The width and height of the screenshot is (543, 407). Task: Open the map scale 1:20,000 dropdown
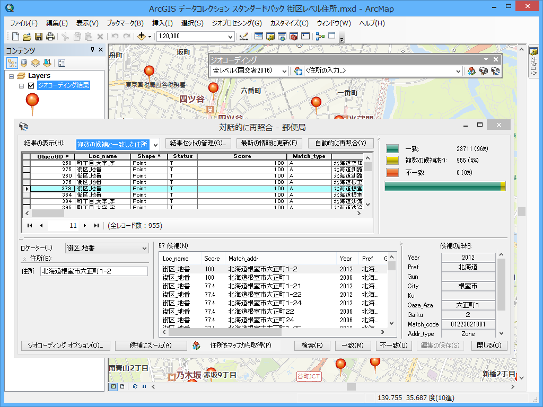click(230, 37)
